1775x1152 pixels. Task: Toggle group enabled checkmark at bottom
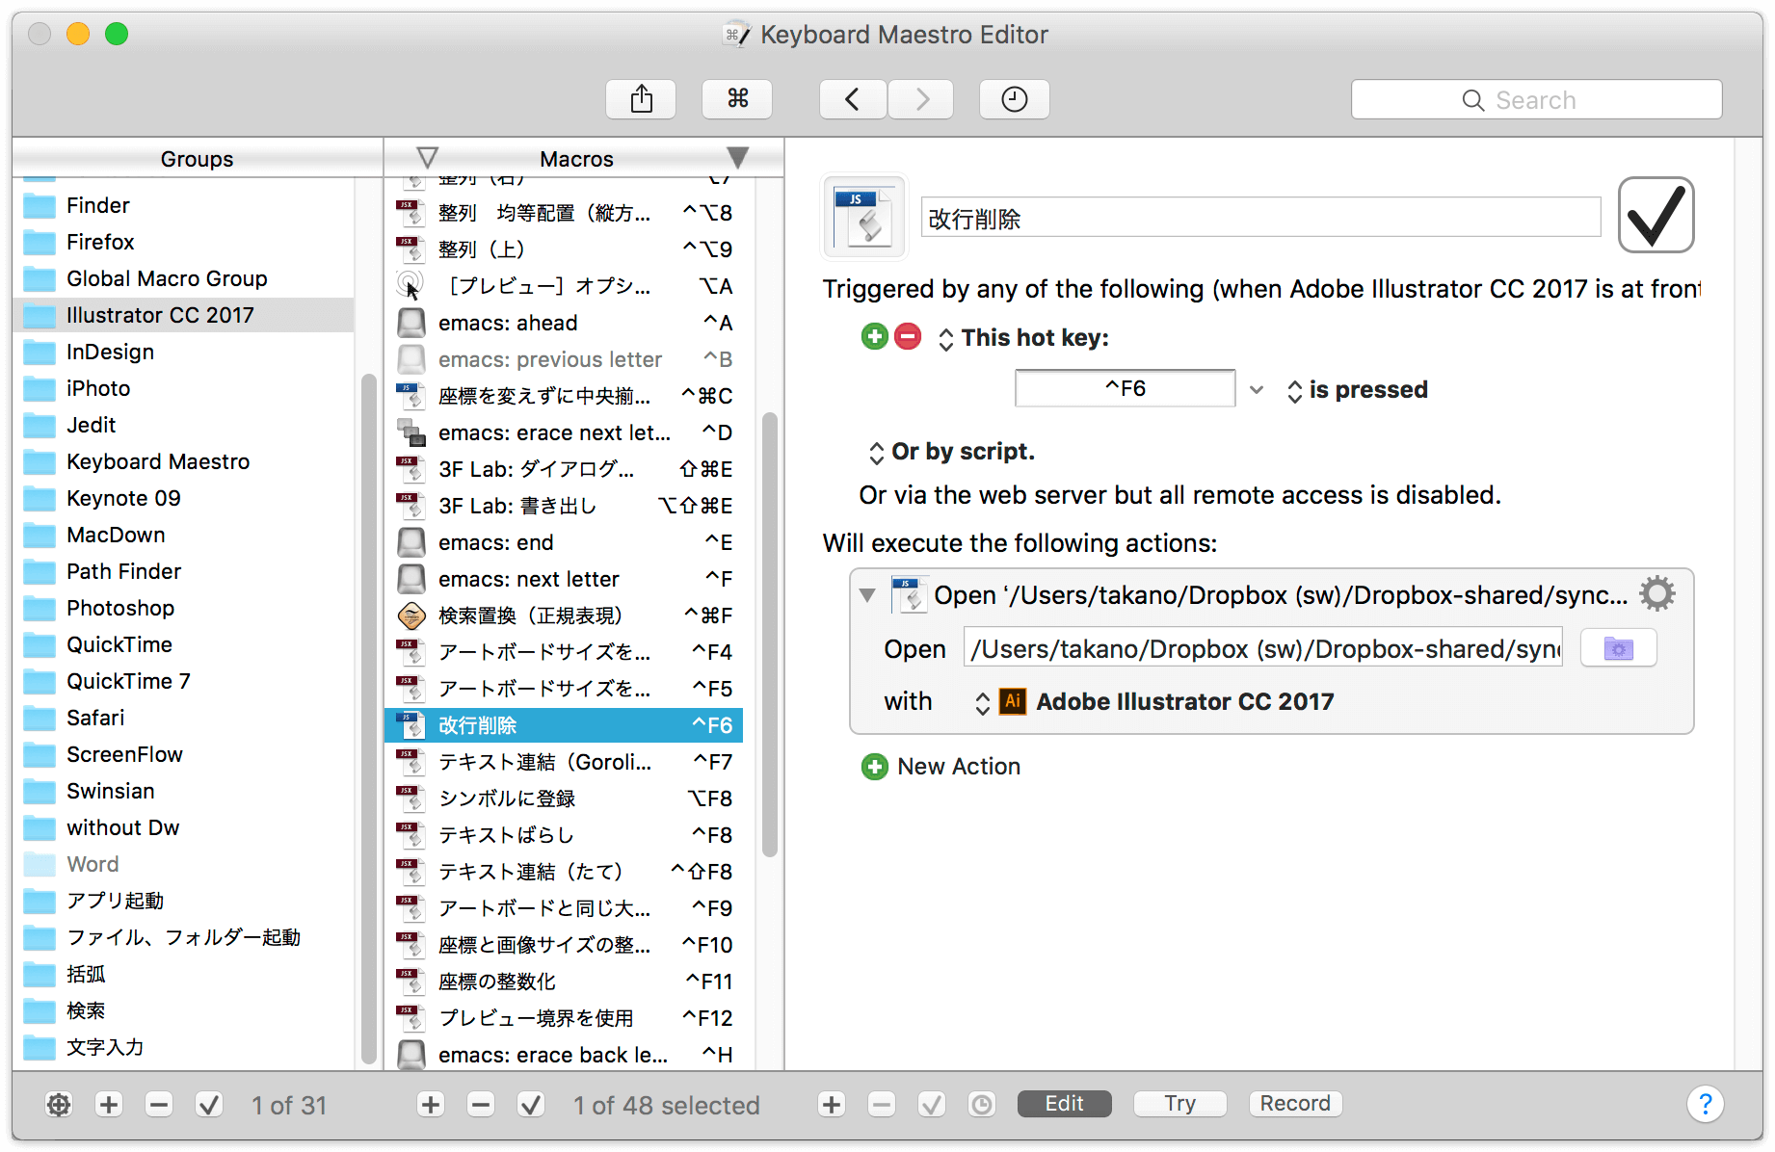(x=209, y=1104)
